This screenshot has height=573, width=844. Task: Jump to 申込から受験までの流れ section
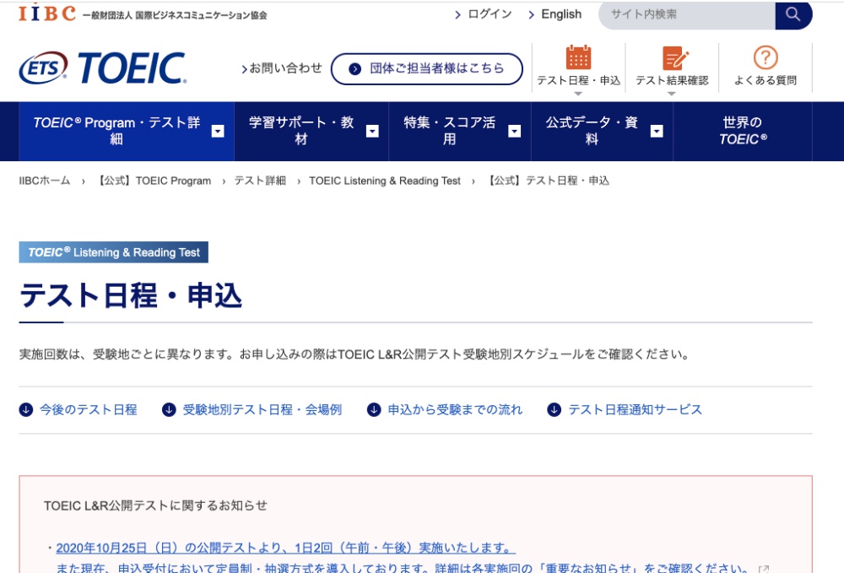455,410
